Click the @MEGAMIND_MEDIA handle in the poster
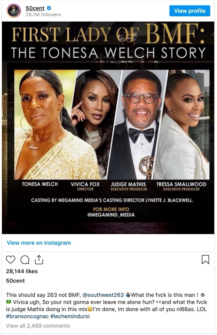217x335 pixels. 111,215
